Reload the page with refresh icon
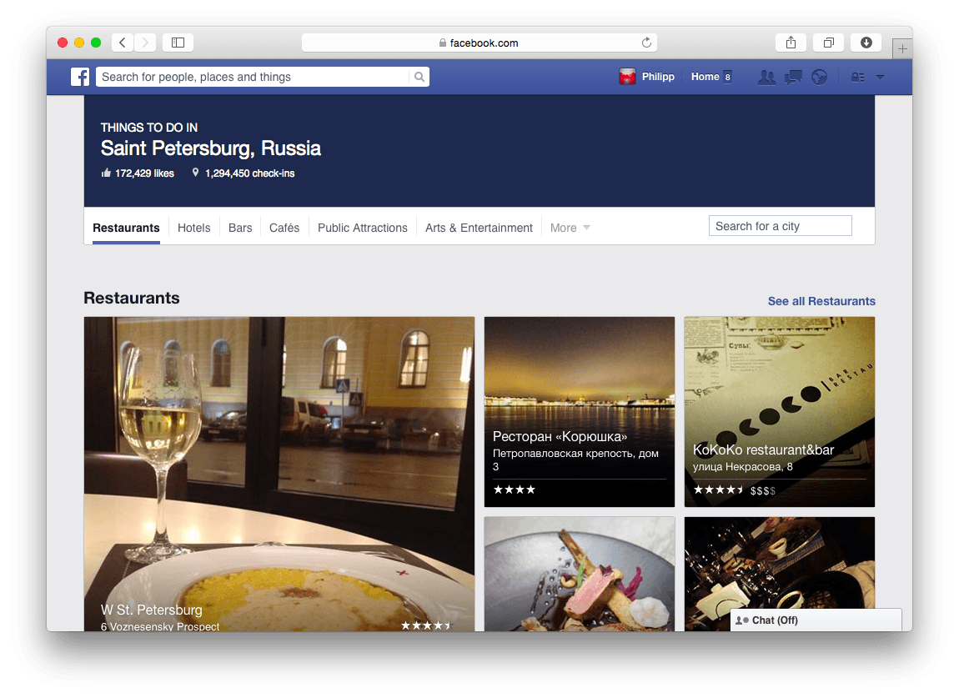The image size is (959, 698). tap(646, 43)
